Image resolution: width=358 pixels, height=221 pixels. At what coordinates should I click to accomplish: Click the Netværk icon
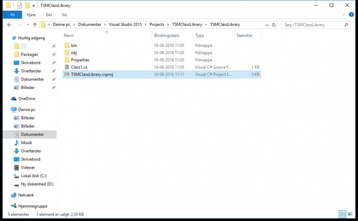pos(14,195)
